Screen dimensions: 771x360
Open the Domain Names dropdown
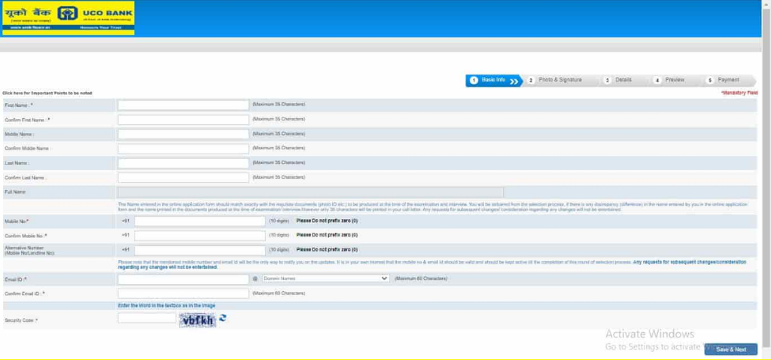coord(325,279)
